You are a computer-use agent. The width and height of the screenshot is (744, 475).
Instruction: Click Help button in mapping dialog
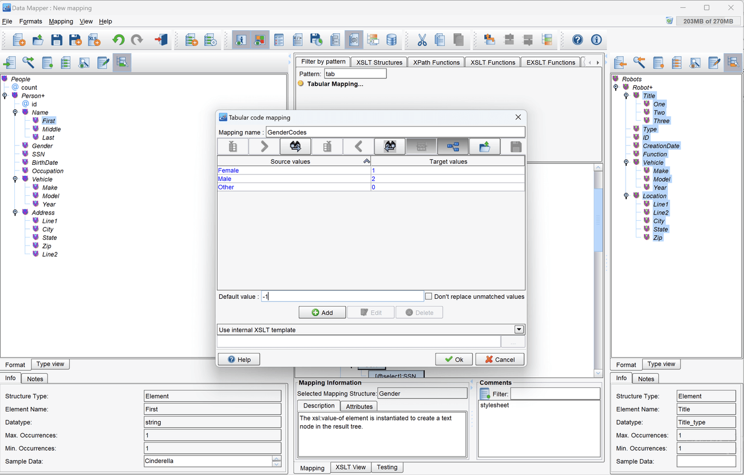239,359
